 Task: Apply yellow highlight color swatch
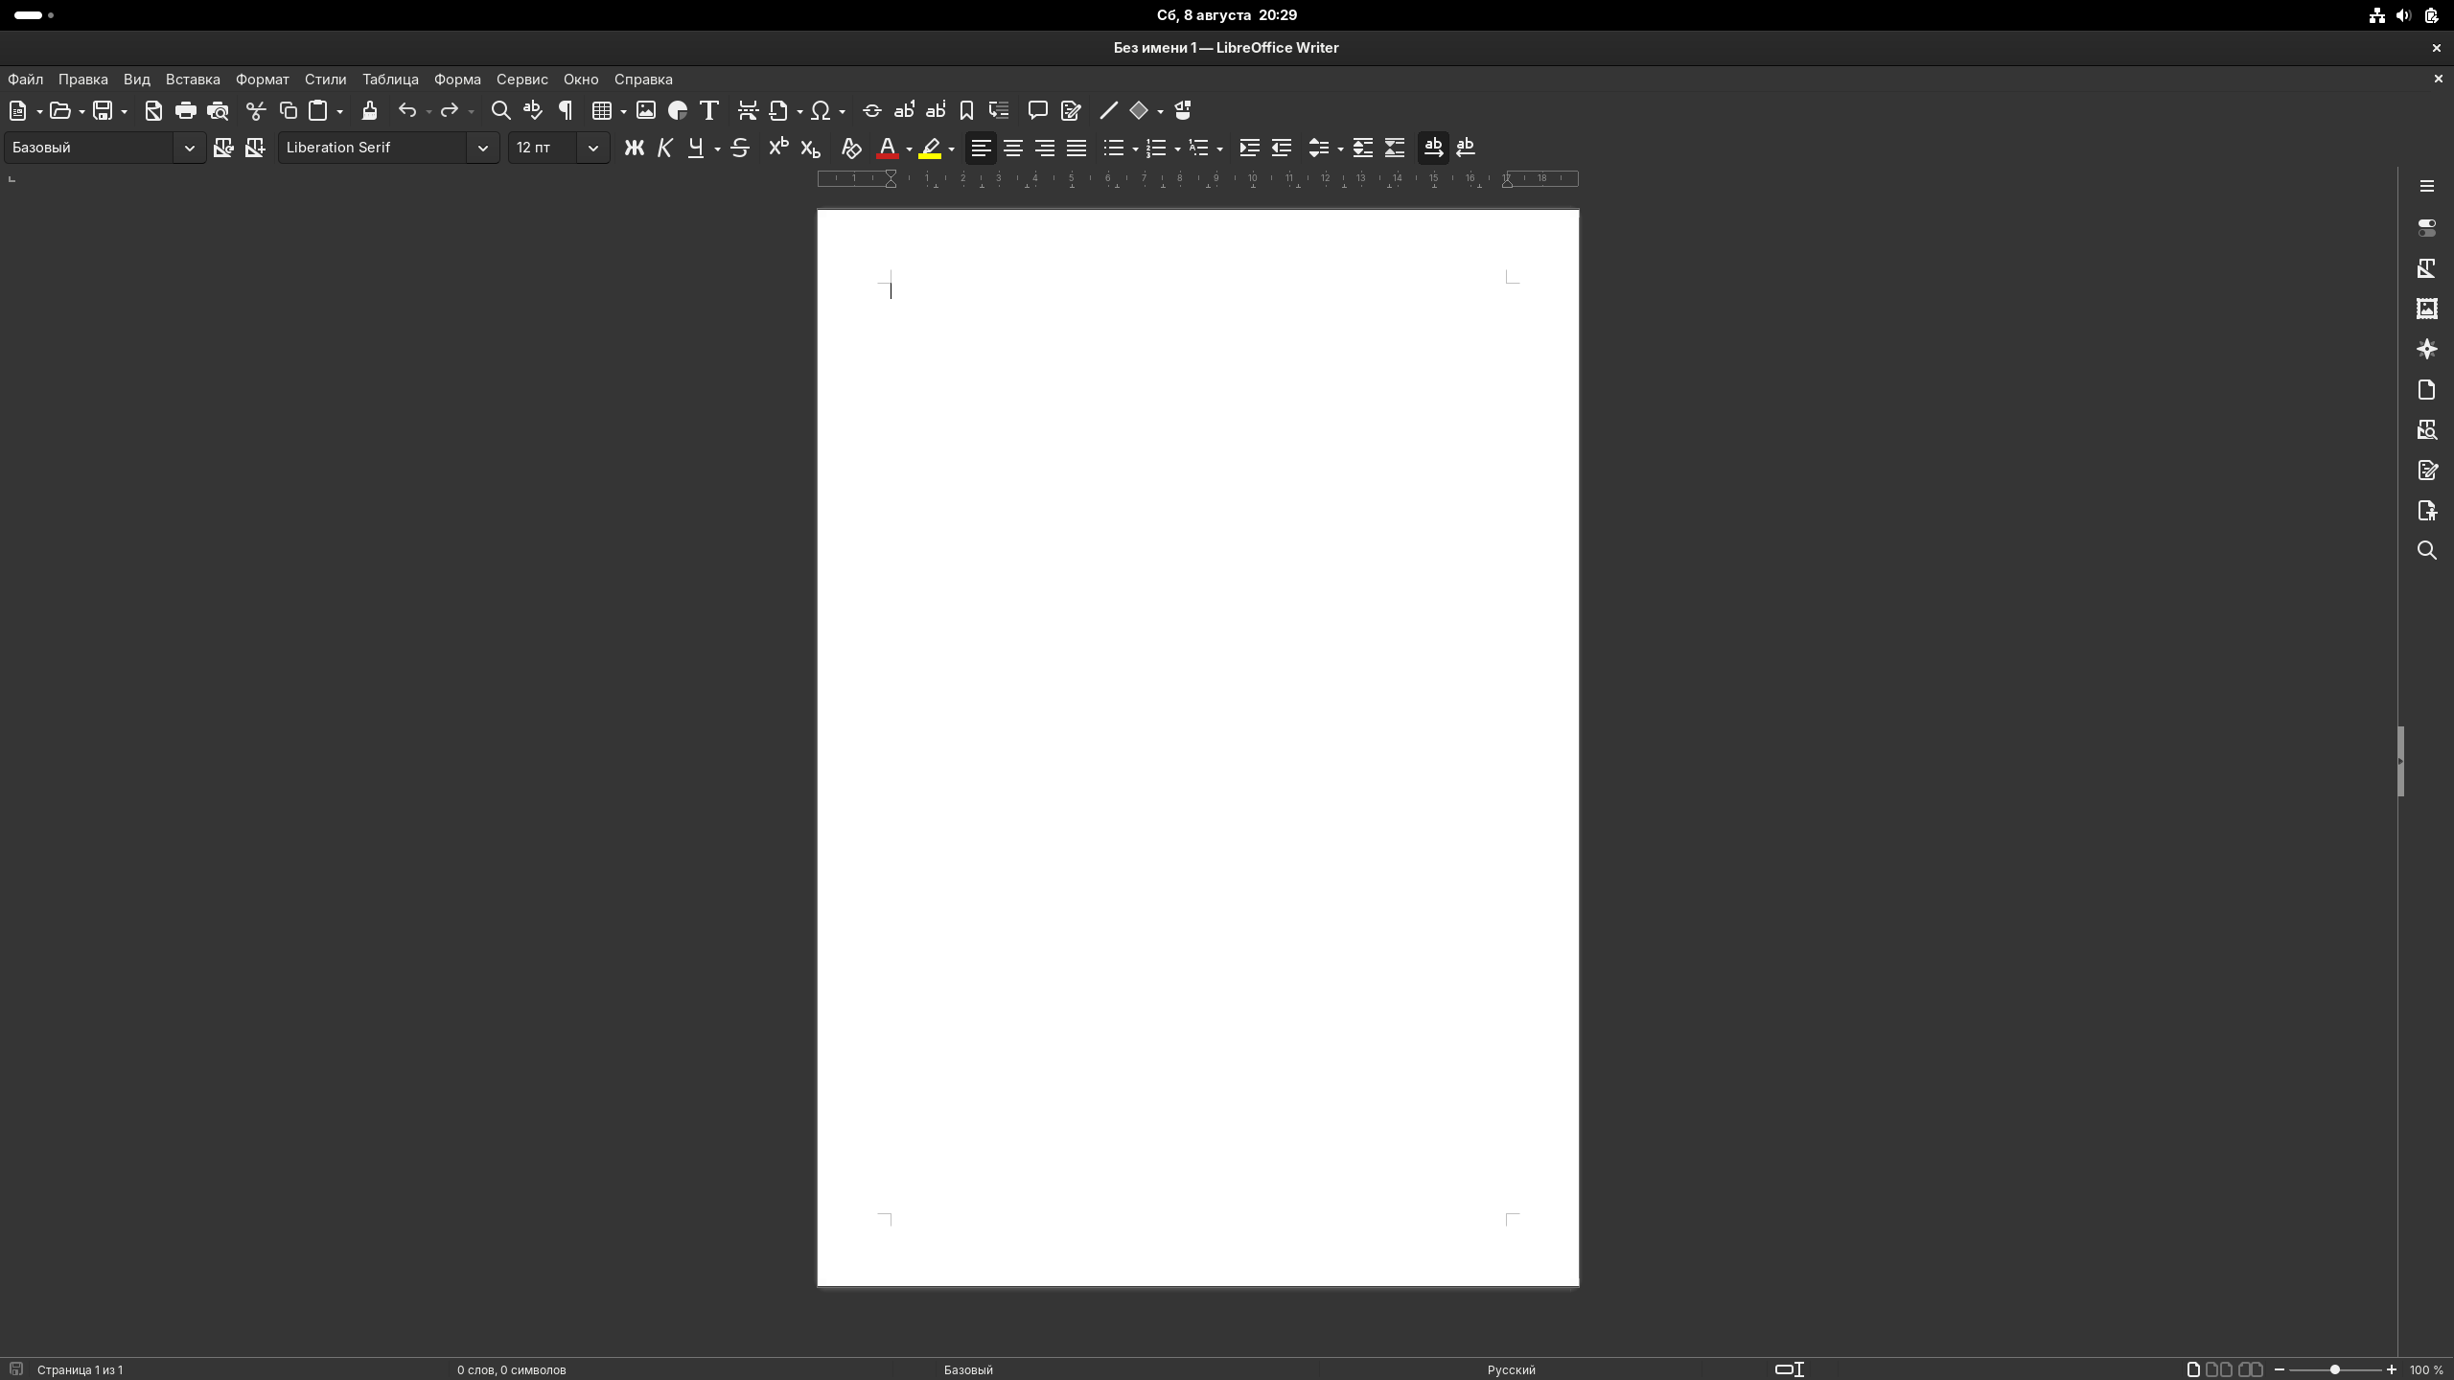click(930, 149)
